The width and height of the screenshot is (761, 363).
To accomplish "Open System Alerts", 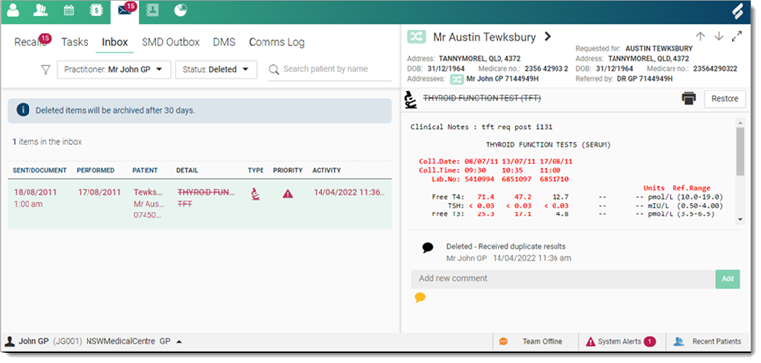I will click(621, 342).
